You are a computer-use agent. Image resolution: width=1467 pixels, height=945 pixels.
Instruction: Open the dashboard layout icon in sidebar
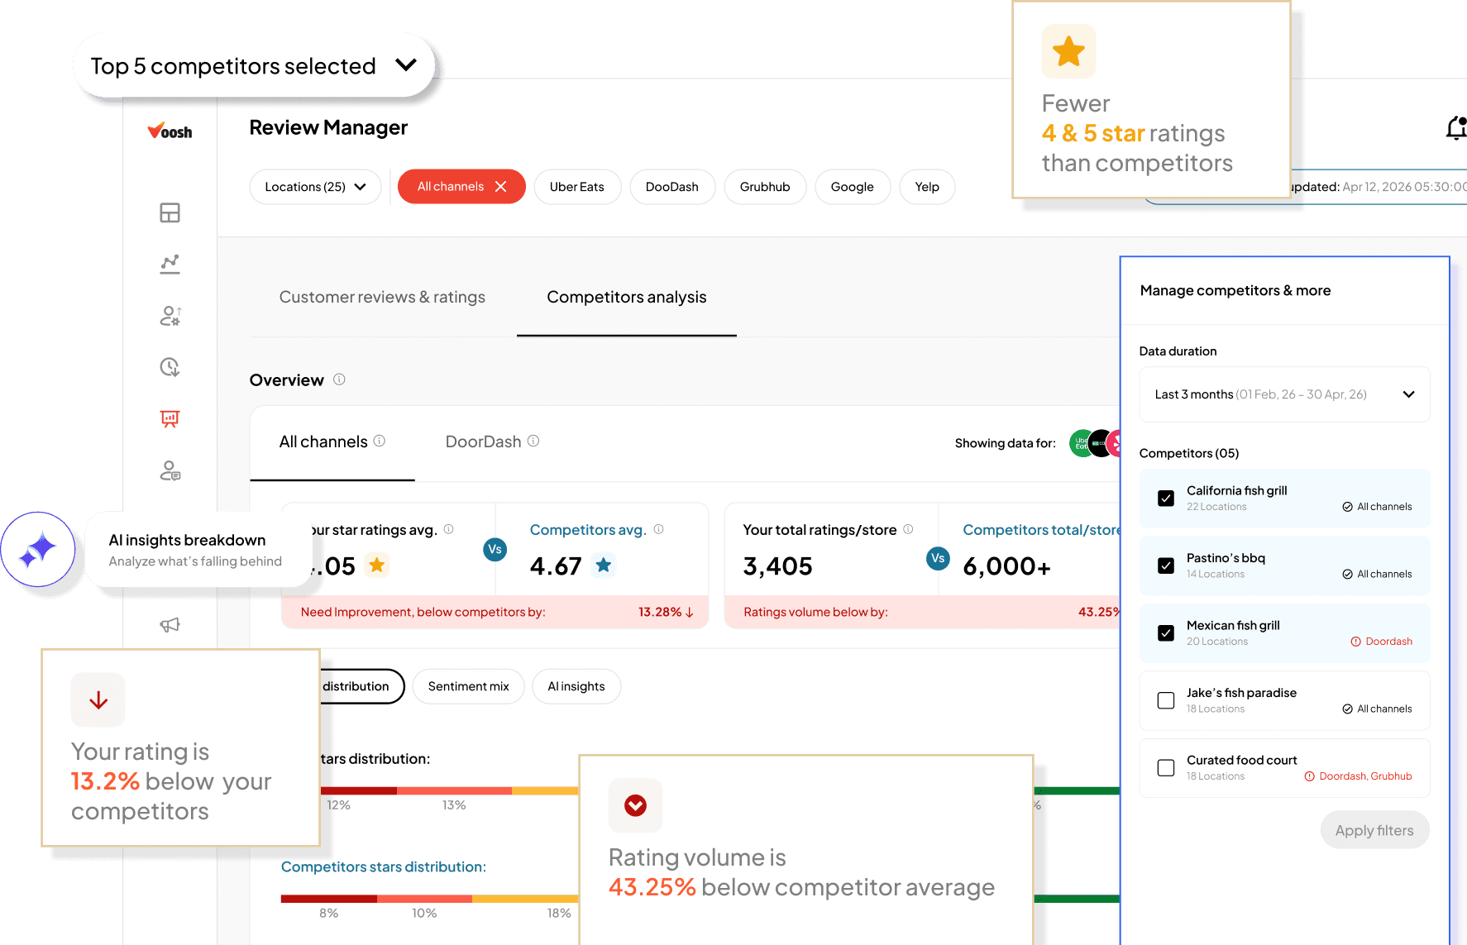click(x=170, y=212)
